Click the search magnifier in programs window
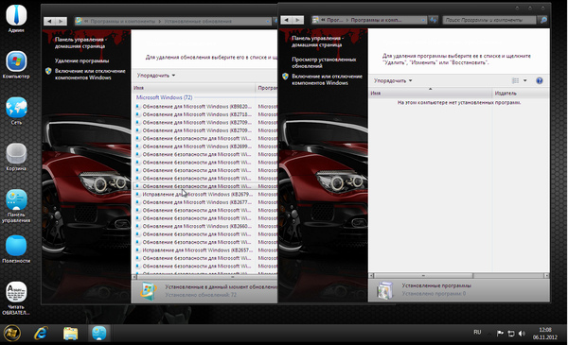Screen dimensions: 568x345 coord(543,20)
